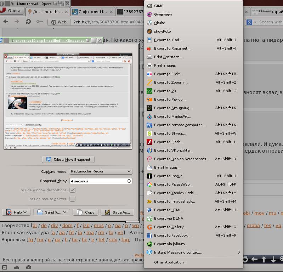Click the Print Assistant printer icon
The image size is (283, 272).
[149, 57]
